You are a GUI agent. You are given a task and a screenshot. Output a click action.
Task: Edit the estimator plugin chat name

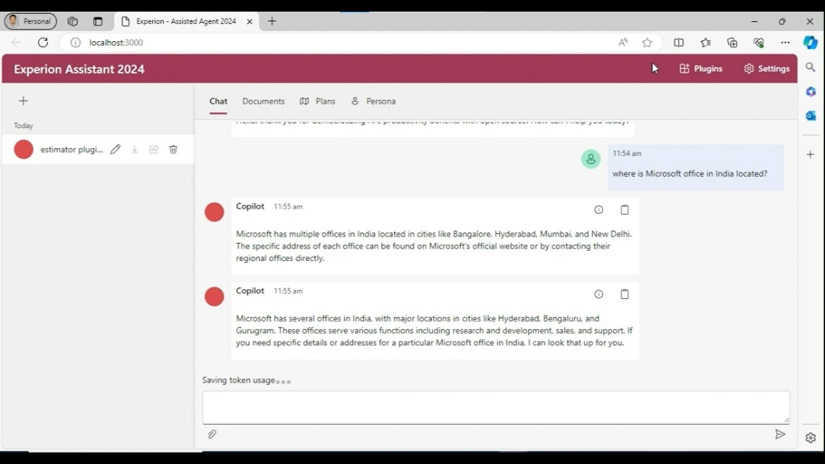coord(115,150)
